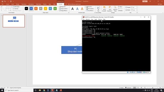Open Text Effects dropdown

click(x=90, y=11)
